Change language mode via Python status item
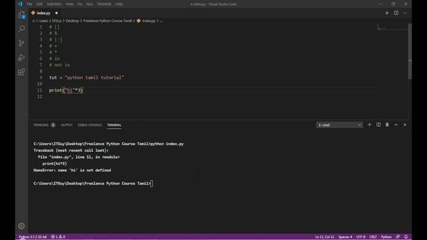 (386, 237)
